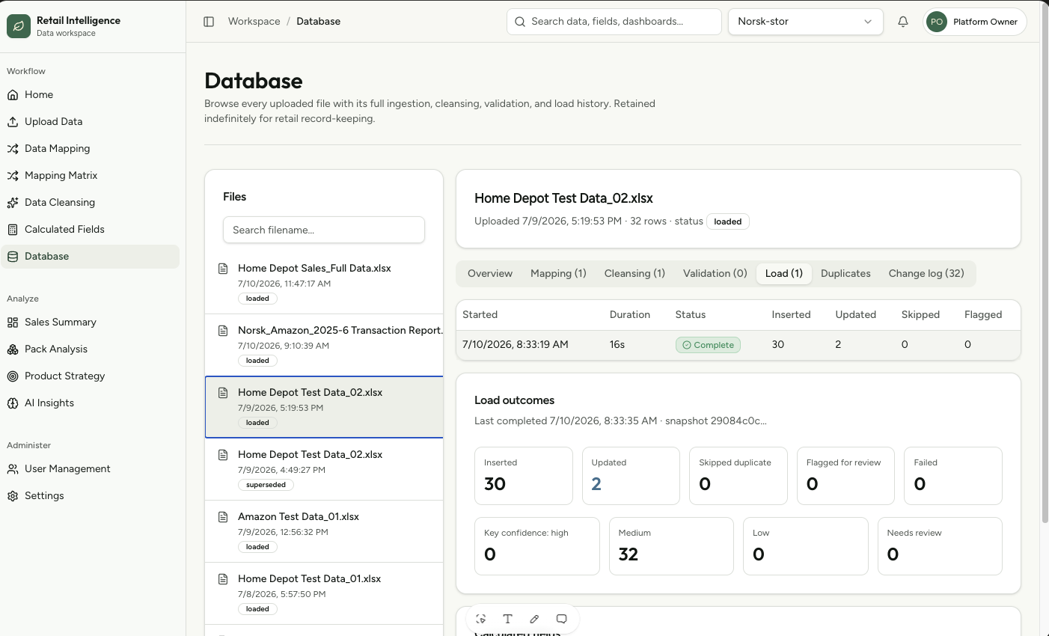Click the Flagged column header
This screenshot has width=1049, height=636.
tap(983, 315)
